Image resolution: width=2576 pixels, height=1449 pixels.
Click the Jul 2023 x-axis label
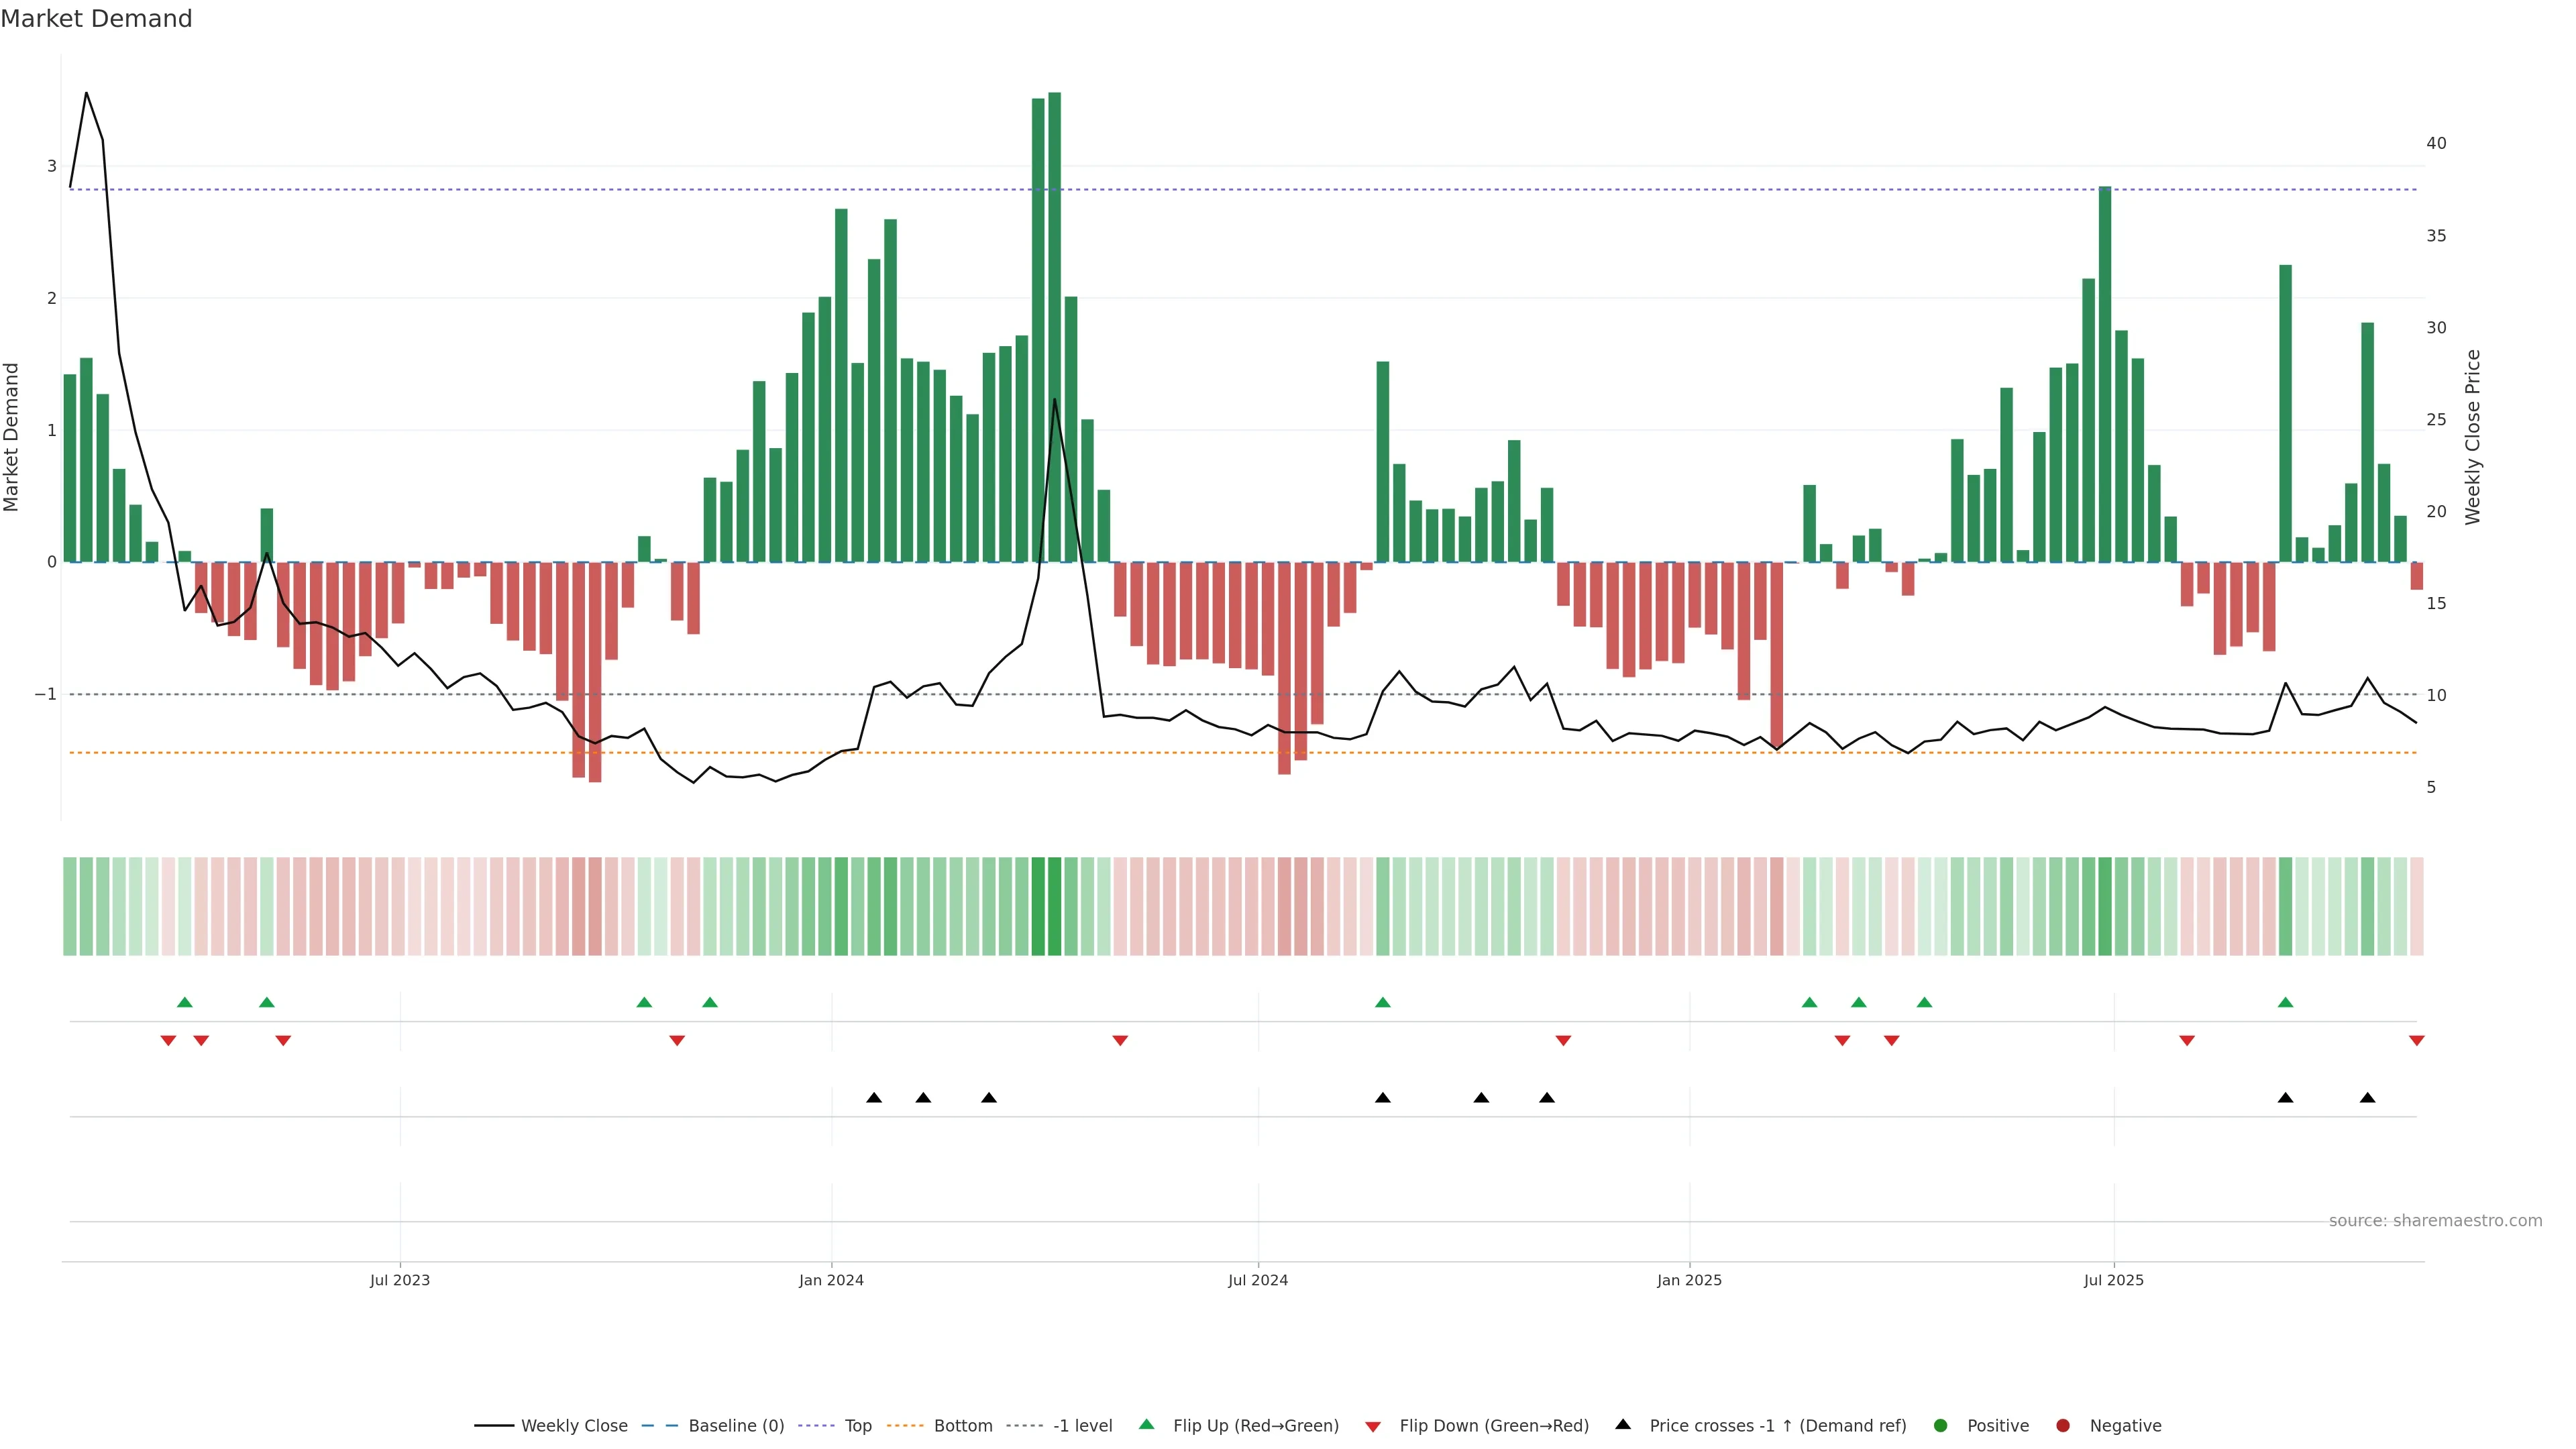click(400, 1280)
